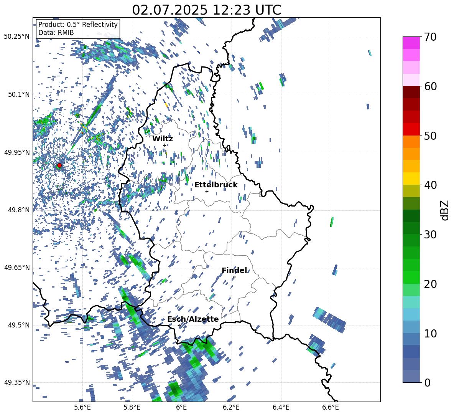Click the bright red colorbar segment near 50
The image size is (454, 415).
tap(411, 129)
